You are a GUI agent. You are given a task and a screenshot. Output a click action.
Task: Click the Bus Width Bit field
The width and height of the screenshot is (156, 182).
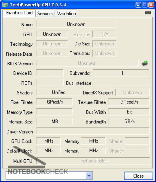[x=129, y=112]
